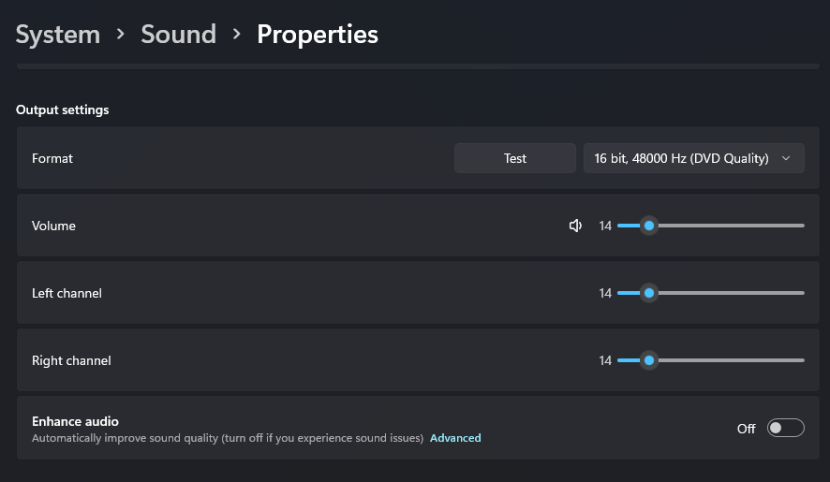Click the Right channel slider thumb
The width and height of the screenshot is (830, 482).
pyautogui.click(x=649, y=361)
